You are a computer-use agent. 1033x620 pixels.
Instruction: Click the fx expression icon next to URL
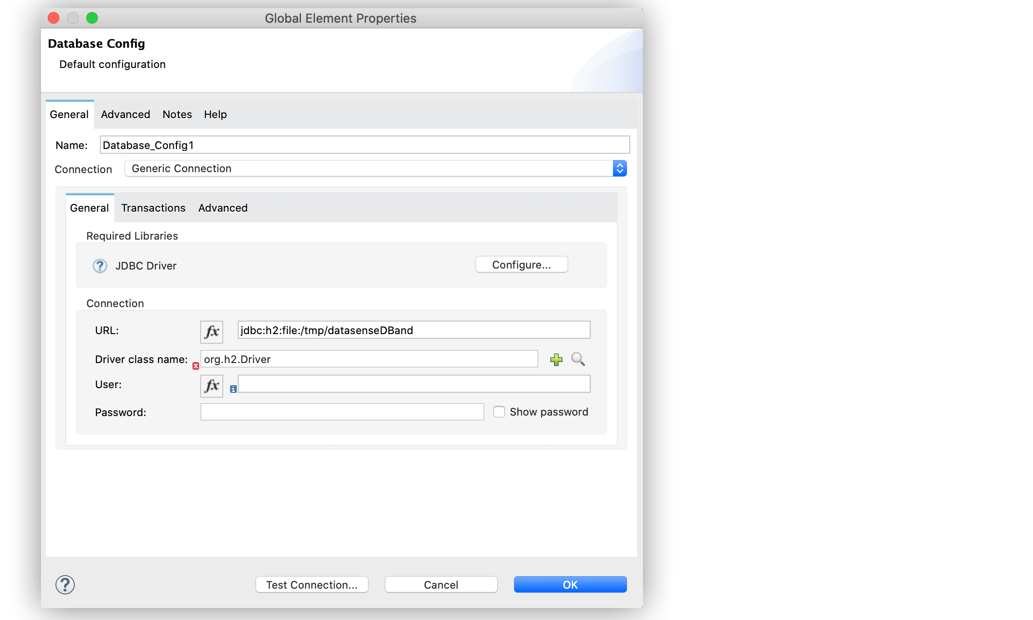(x=212, y=331)
